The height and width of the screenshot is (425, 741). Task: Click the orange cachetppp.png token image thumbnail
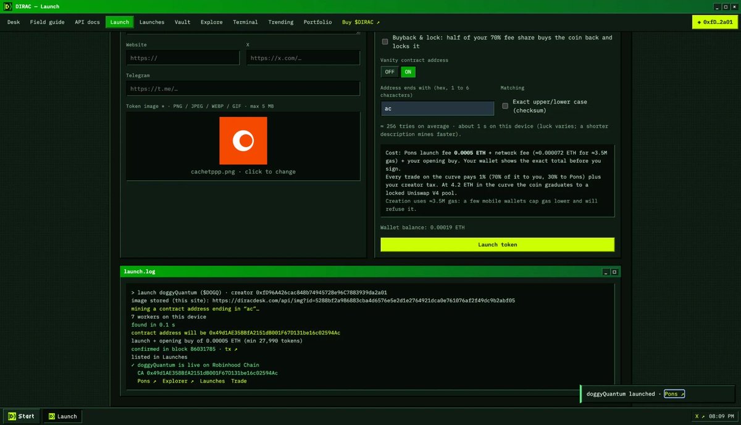pos(243,140)
